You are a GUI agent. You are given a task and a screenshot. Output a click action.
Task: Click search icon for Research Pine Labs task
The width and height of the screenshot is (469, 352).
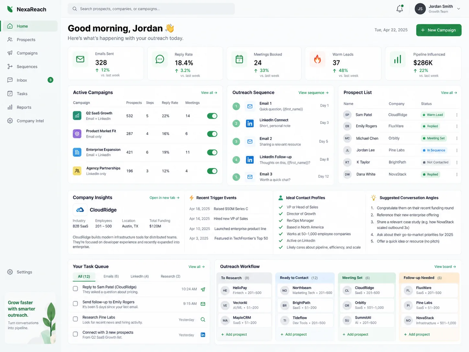203,320
